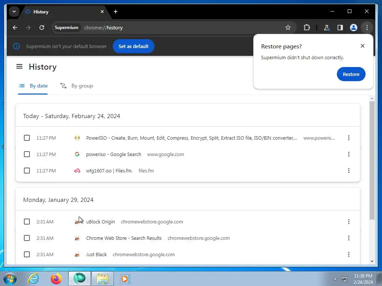
Task: Launch Firefox from the taskbar
Action: [56, 279]
